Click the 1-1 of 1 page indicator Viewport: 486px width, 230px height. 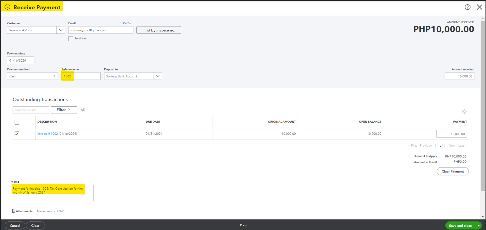point(440,146)
